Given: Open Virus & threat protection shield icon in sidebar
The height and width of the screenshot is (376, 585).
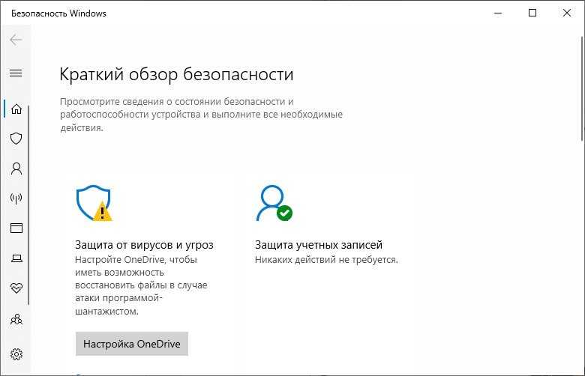Looking at the screenshot, I should coord(16,139).
